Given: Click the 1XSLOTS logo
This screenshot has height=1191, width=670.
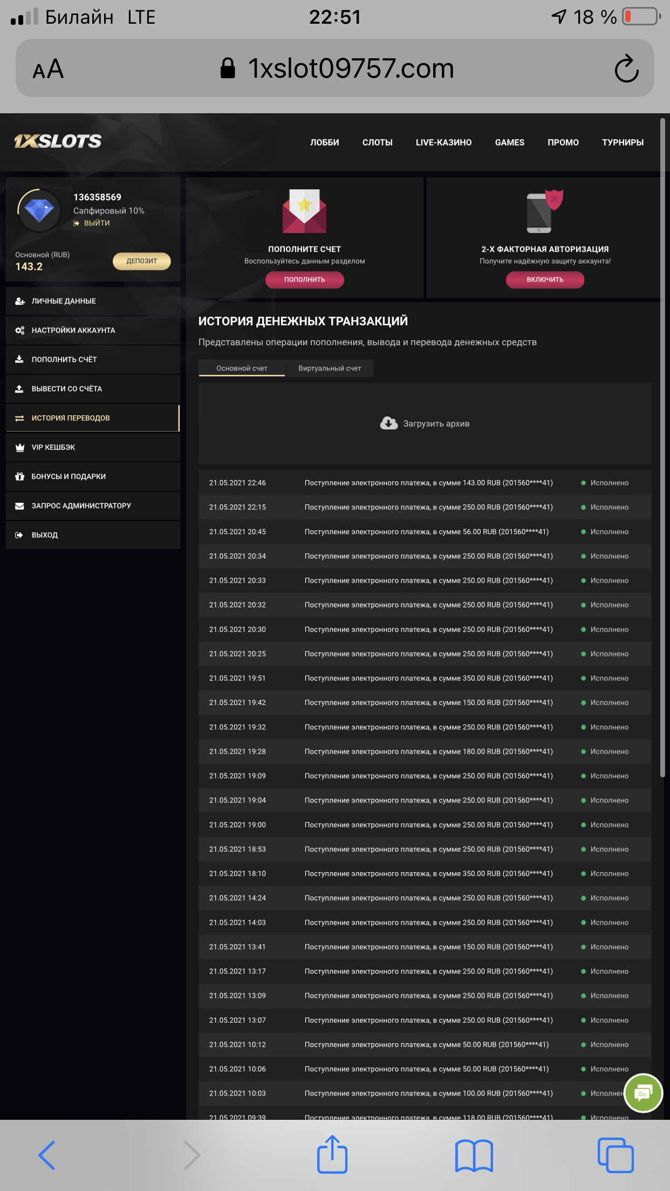Looking at the screenshot, I should pos(58,141).
